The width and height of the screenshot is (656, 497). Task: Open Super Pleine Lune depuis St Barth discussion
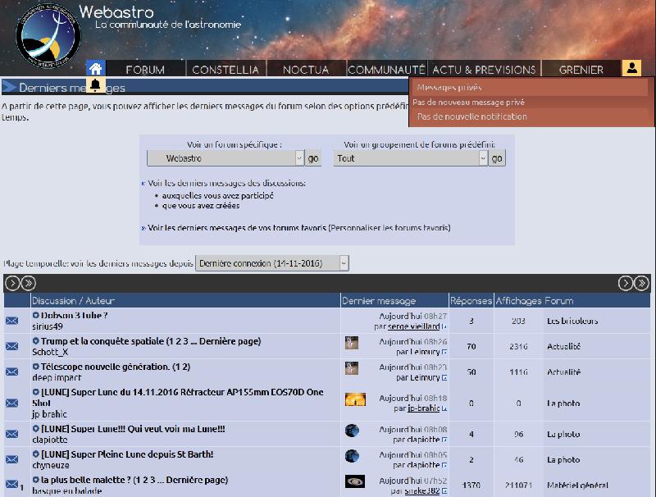tap(127, 454)
